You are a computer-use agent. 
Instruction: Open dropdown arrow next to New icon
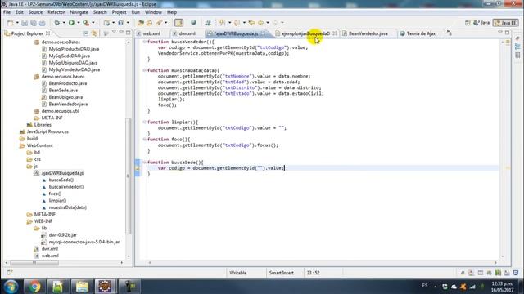(x=17, y=23)
